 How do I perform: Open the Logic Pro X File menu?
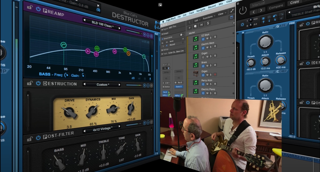click(x=179, y=17)
